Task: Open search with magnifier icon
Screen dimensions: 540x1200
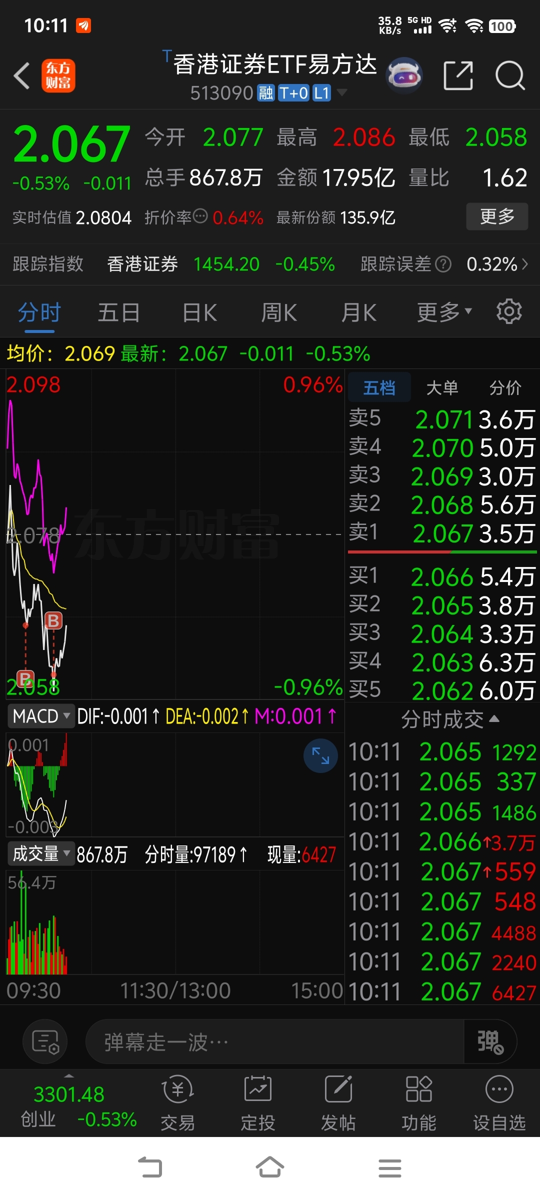Action: click(510, 76)
